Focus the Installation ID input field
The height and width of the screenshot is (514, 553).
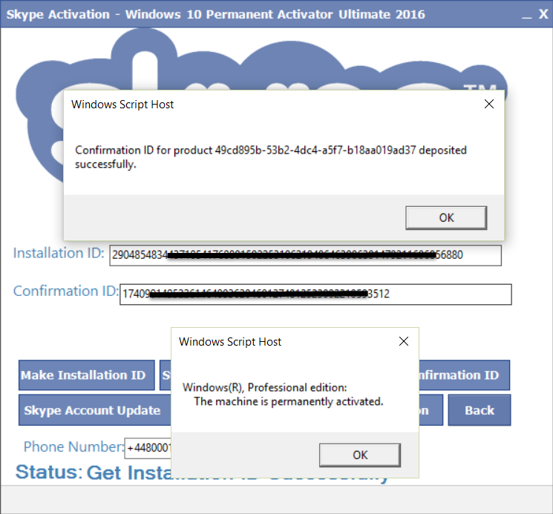click(x=305, y=255)
